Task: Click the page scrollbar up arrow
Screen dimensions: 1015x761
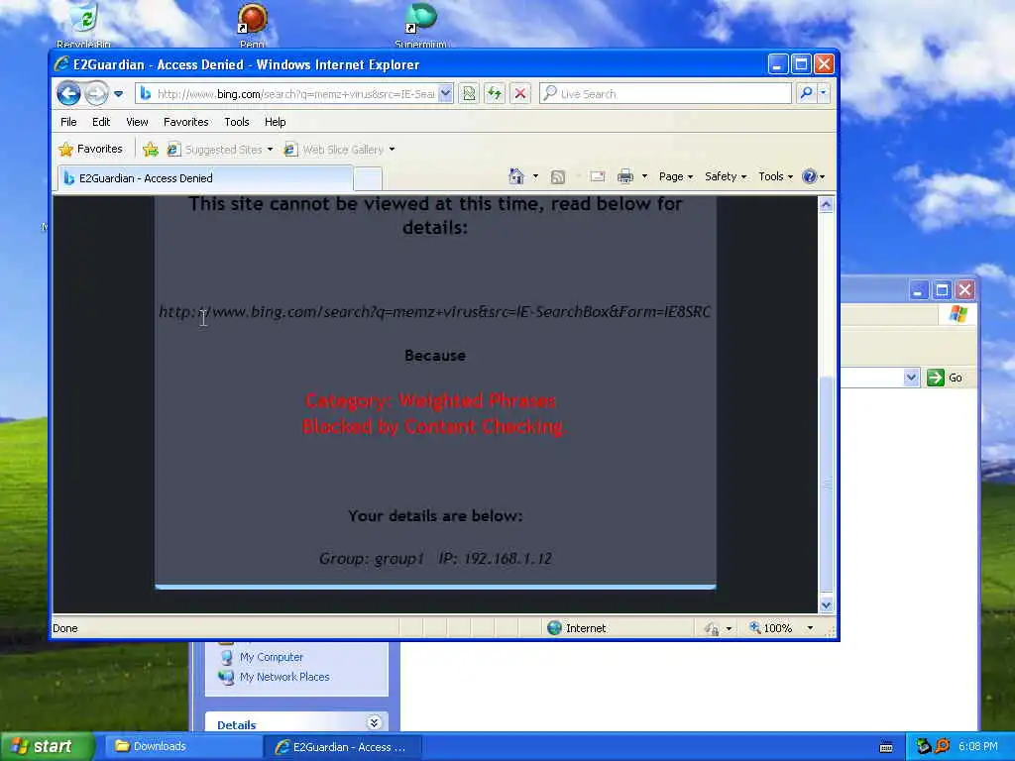Action: coord(826,206)
